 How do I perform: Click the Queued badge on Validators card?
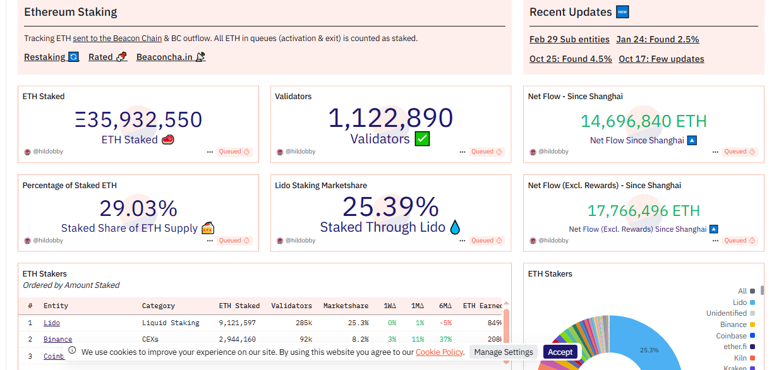pyautogui.click(x=487, y=152)
